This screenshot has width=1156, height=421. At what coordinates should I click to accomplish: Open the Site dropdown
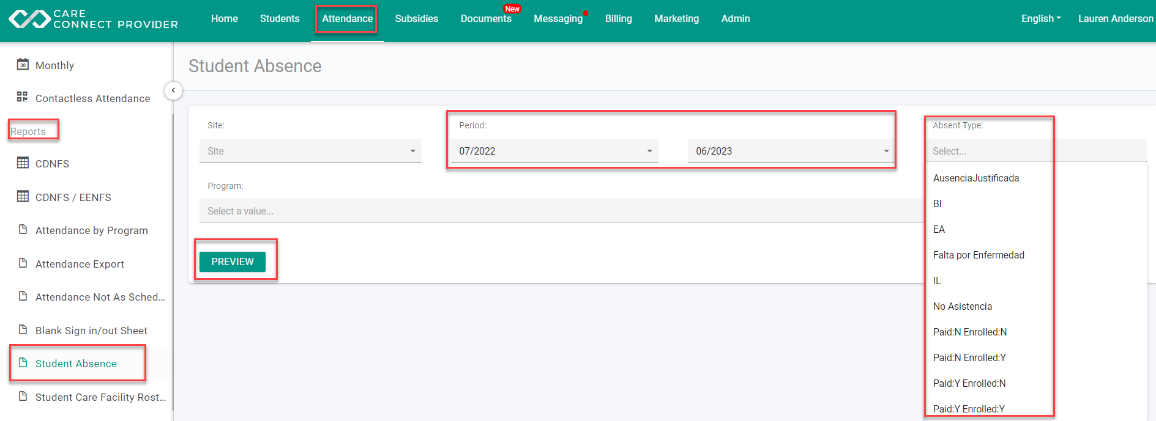(310, 151)
